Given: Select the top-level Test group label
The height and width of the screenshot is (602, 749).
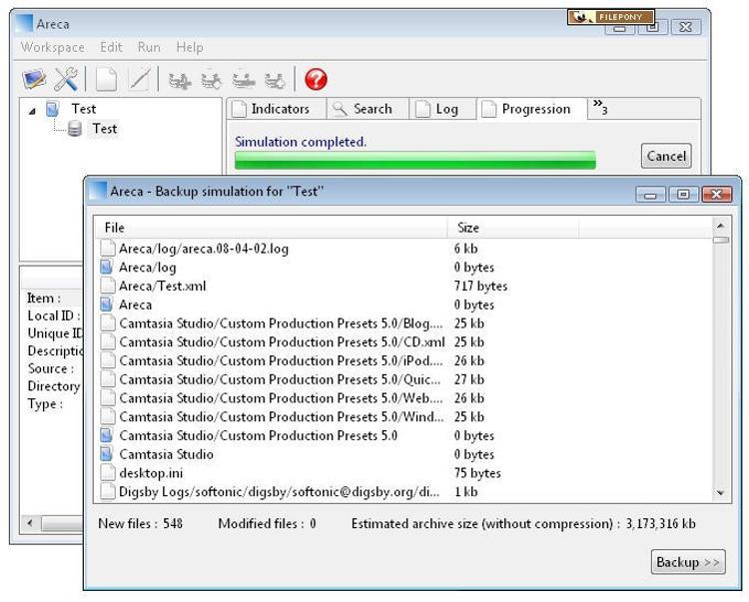Looking at the screenshot, I should [x=84, y=109].
